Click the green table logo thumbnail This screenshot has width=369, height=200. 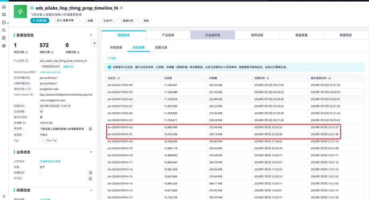point(20,12)
